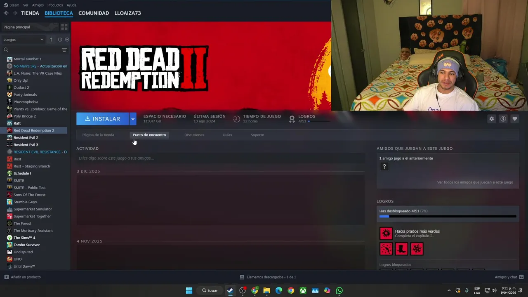Viewport: 528px width, 297px height.
Task: Open the Windows Start menu
Action: [189, 290]
